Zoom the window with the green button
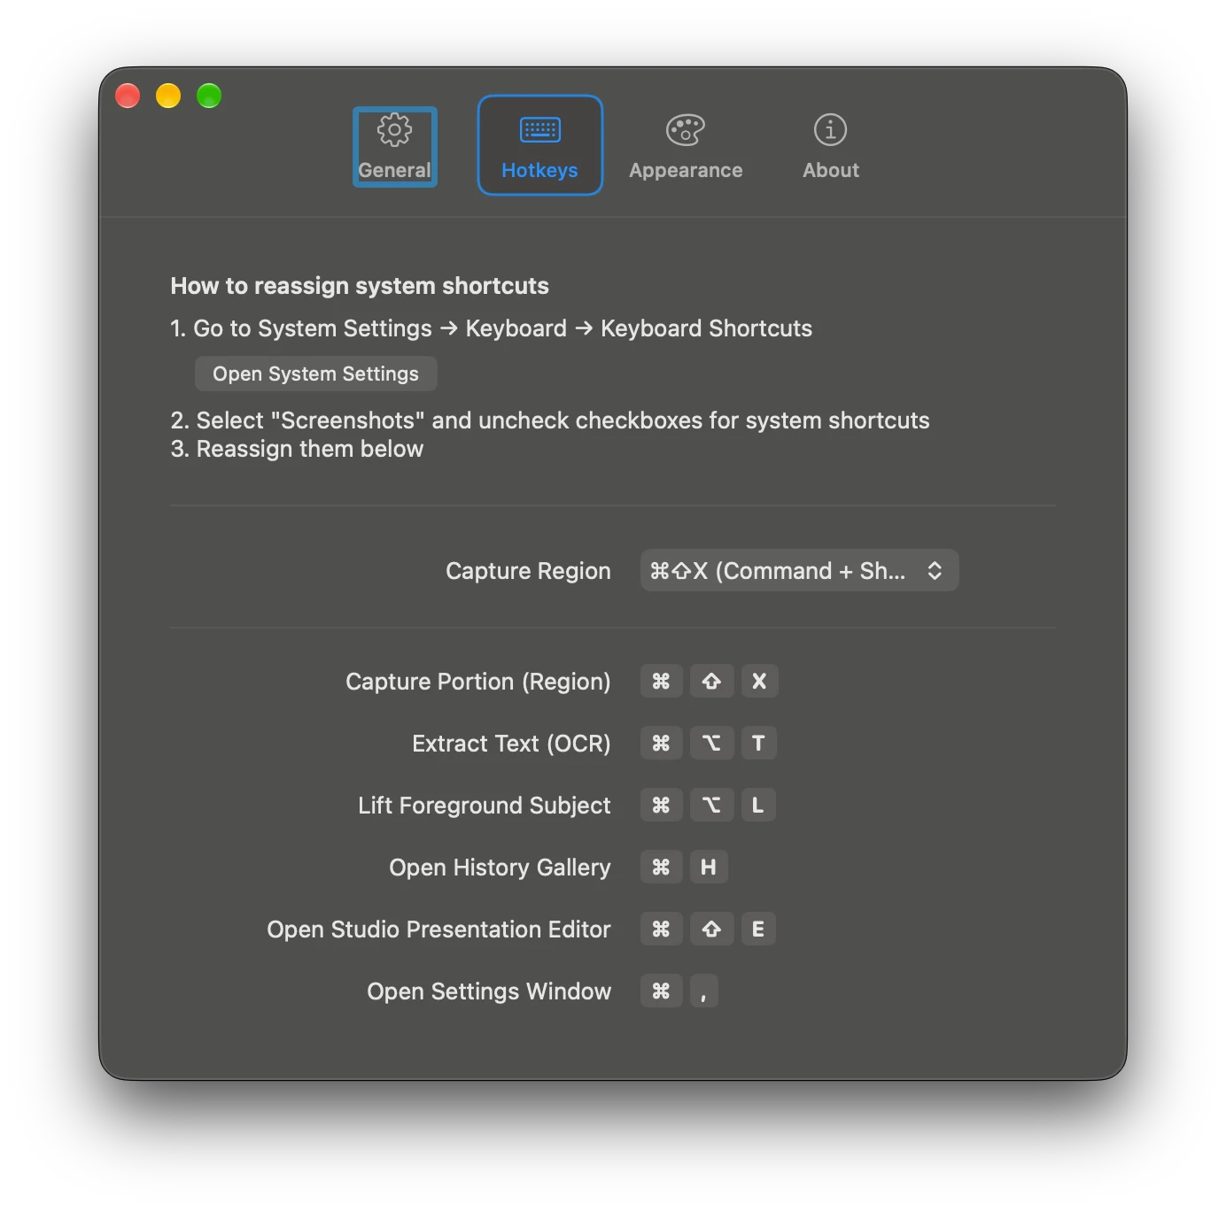1226x1211 pixels. tap(209, 96)
